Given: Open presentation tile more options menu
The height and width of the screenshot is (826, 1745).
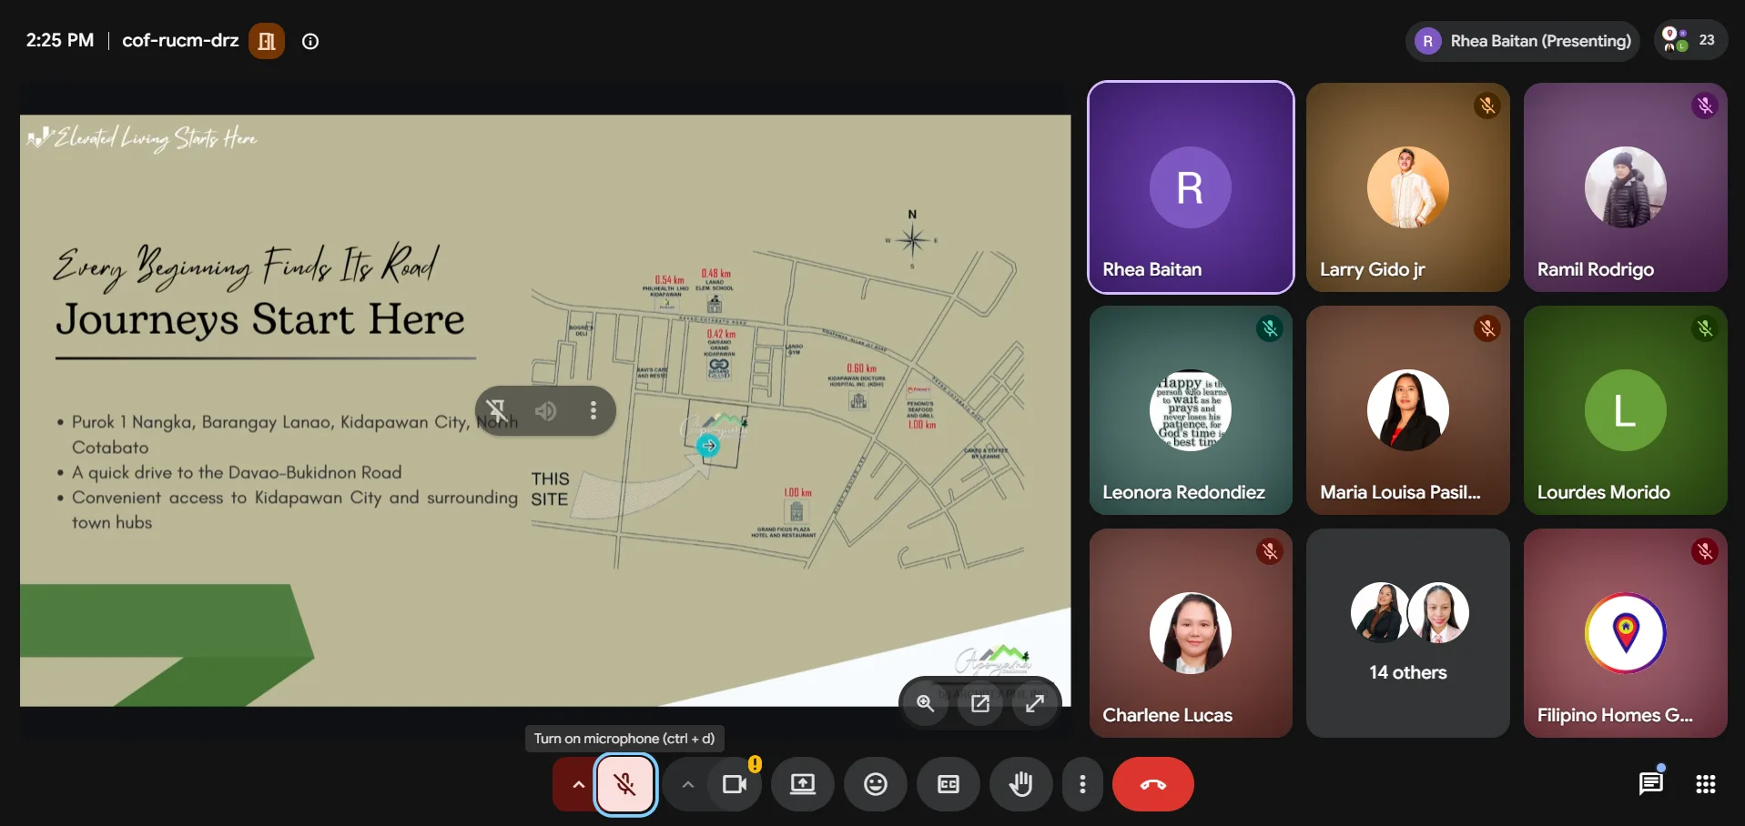Looking at the screenshot, I should [594, 410].
